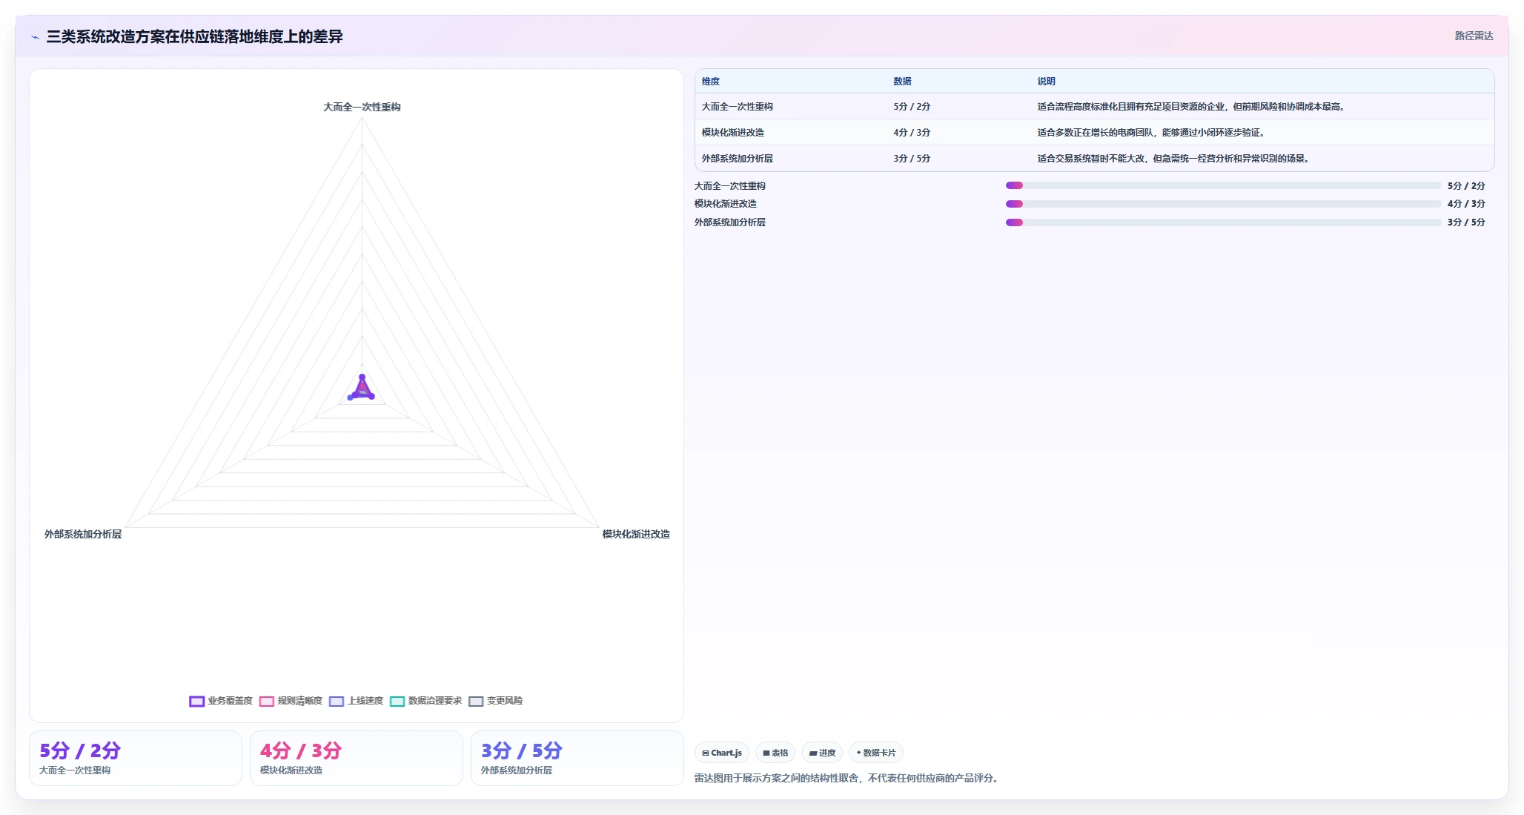Click progress bar for 模块化渐进改造
Viewport: 1524px width, 815px height.
tap(1223, 204)
